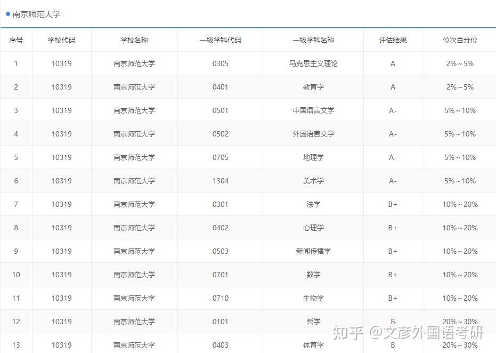Click subject code 0705
Viewport: 496px width, 353px height.
pos(221,157)
